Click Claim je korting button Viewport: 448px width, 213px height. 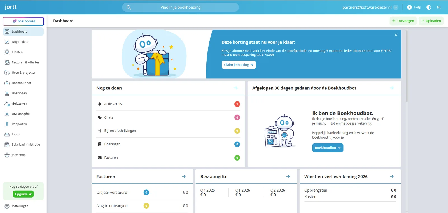pyautogui.click(x=239, y=65)
